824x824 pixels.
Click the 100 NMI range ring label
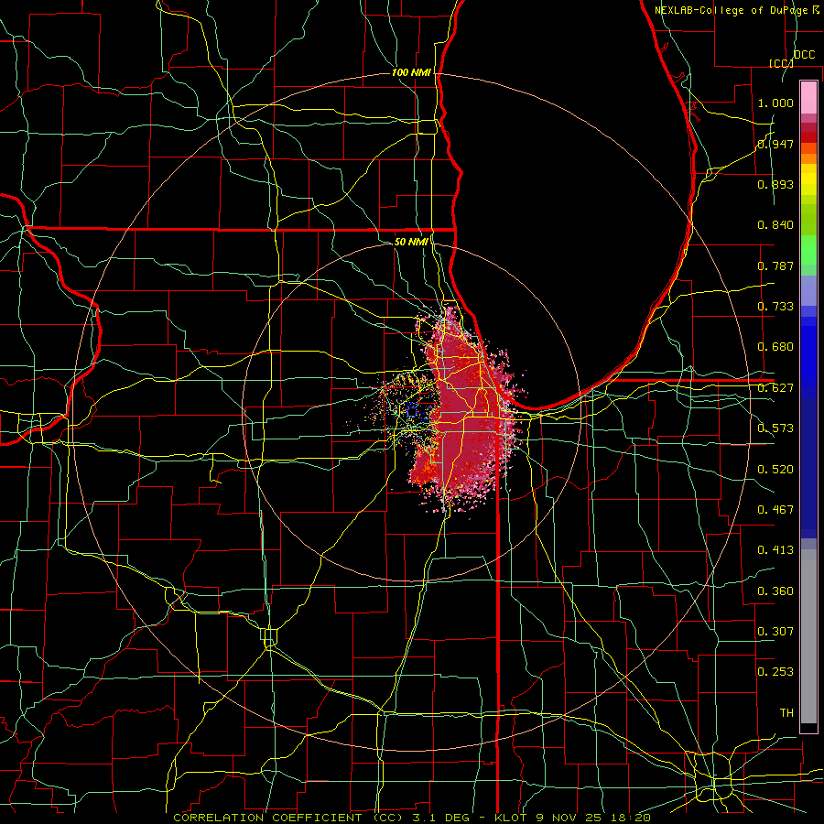411,72
